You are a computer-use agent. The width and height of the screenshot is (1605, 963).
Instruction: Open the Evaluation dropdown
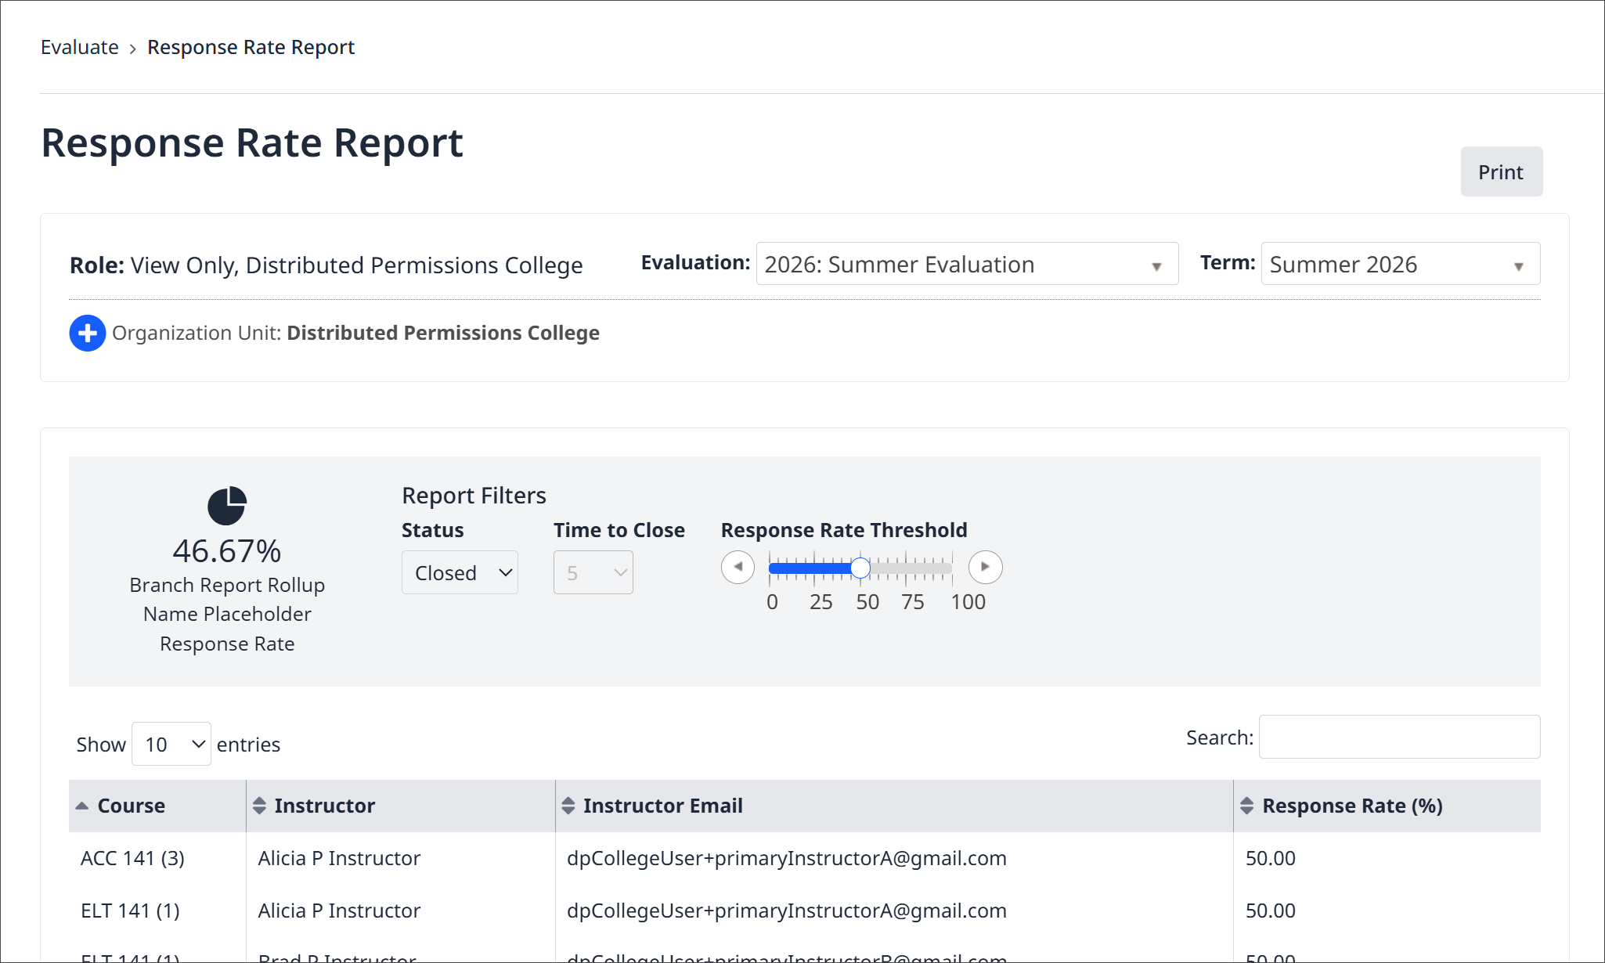[x=967, y=264]
